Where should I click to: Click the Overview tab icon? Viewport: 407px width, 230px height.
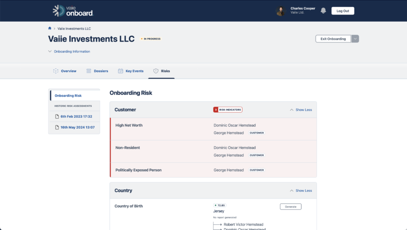(x=56, y=71)
